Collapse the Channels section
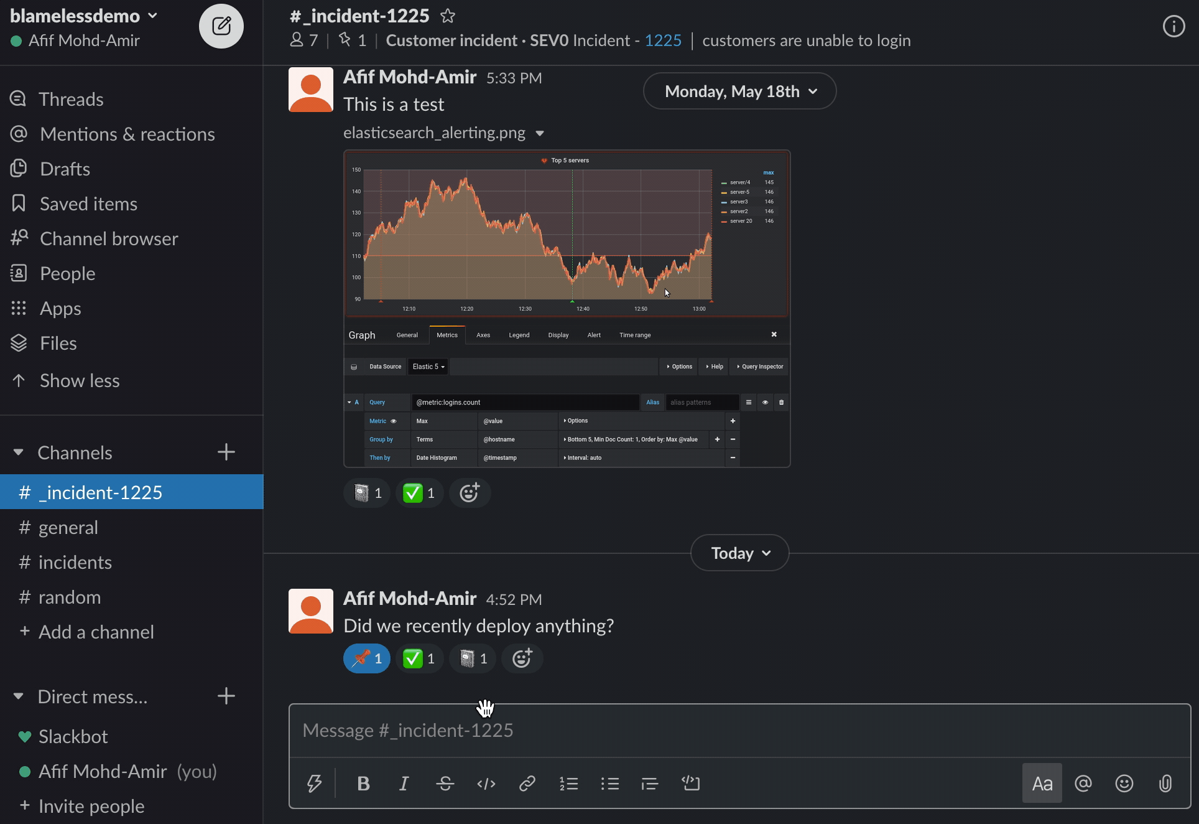Viewport: 1199px width, 824px height. (19, 452)
